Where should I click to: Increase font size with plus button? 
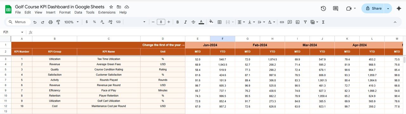[169, 22]
